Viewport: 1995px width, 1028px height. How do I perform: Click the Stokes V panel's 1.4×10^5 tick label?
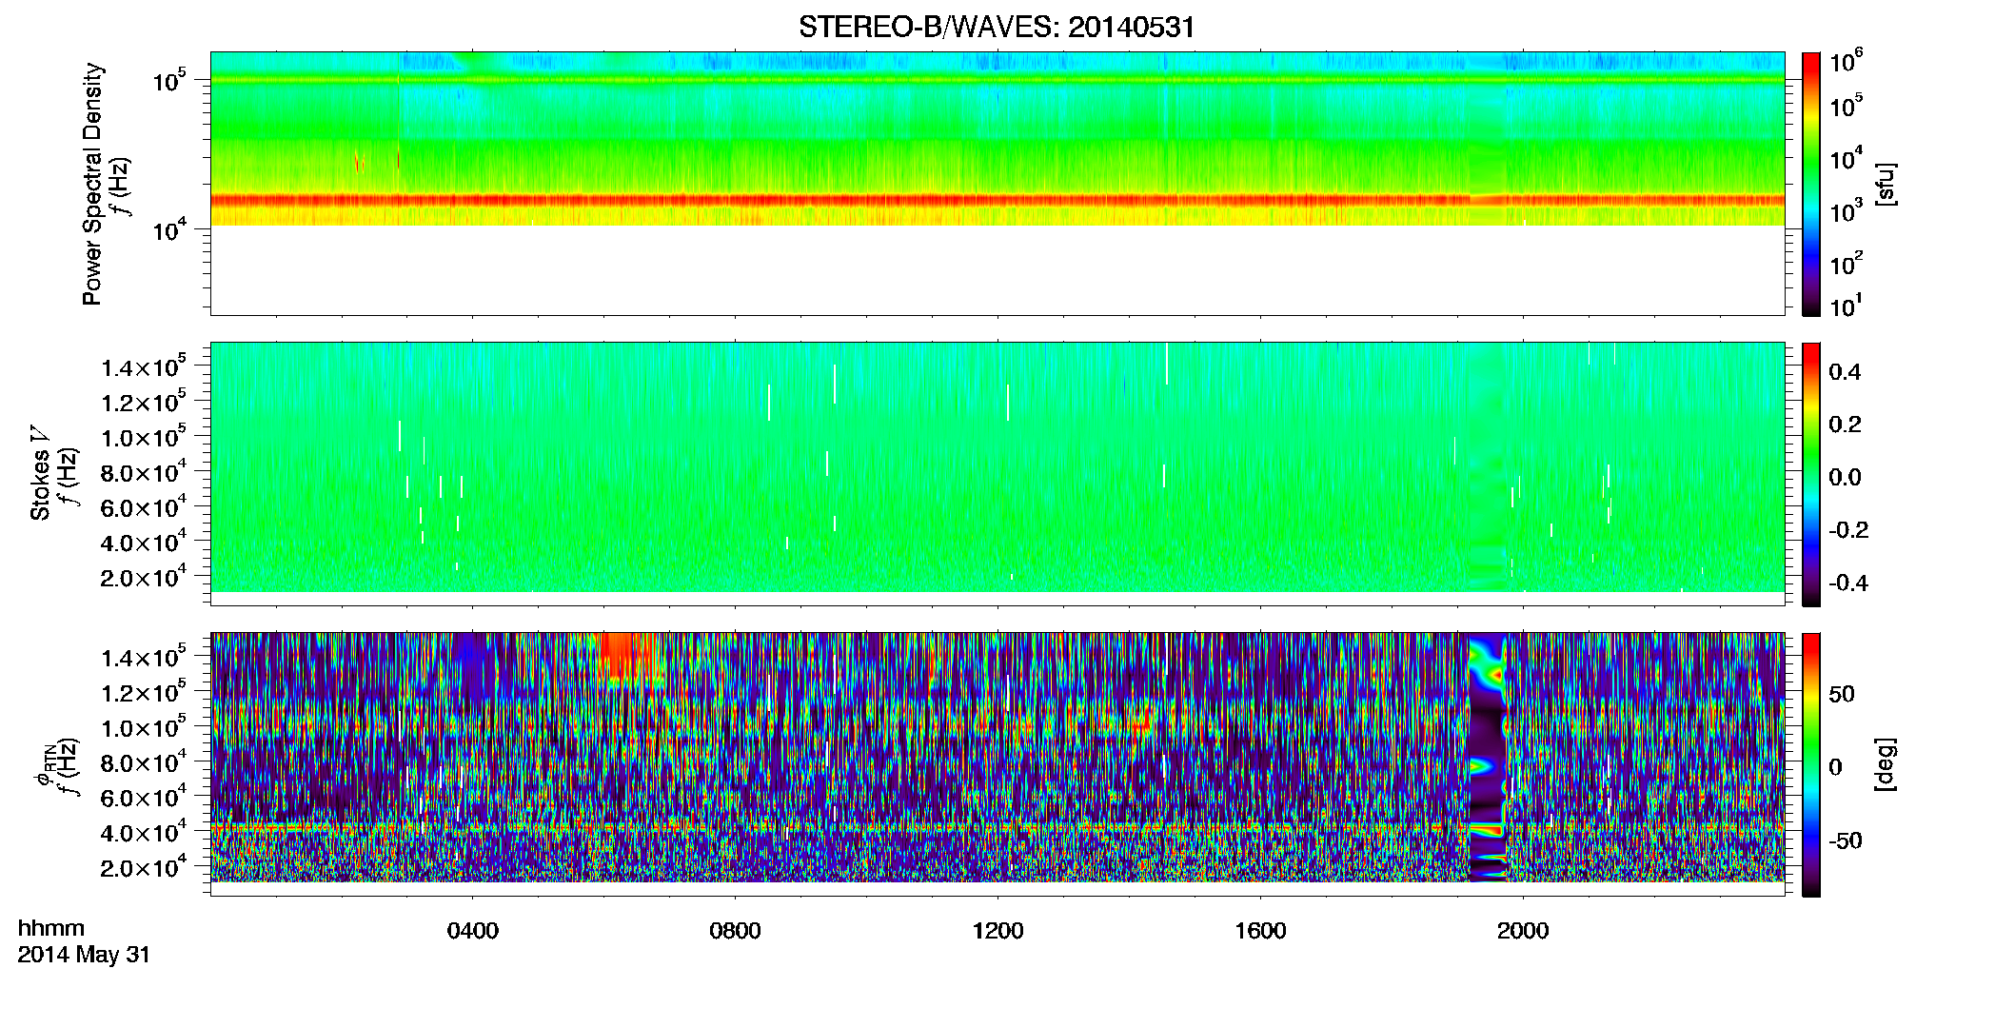[x=144, y=366]
